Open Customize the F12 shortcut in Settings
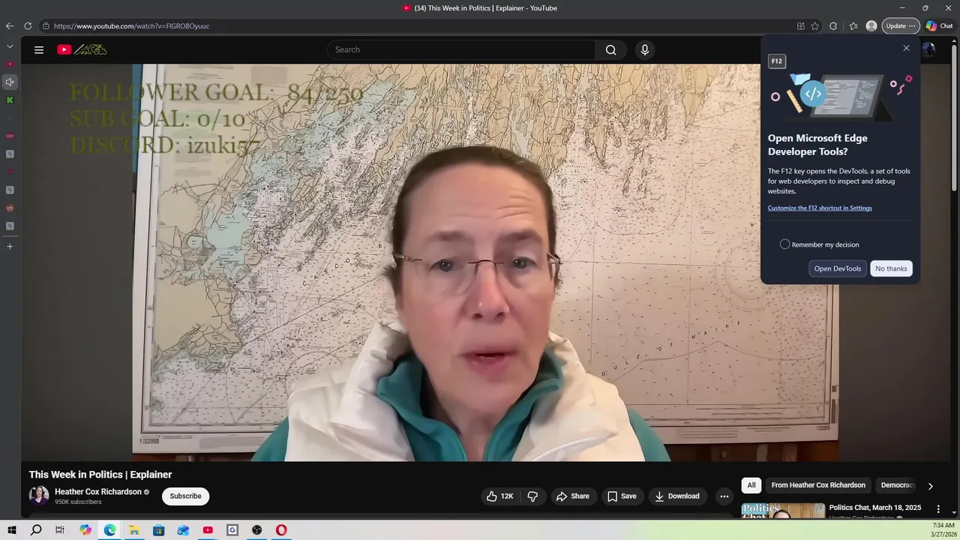Image resolution: width=960 pixels, height=540 pixels. point(820,208)
